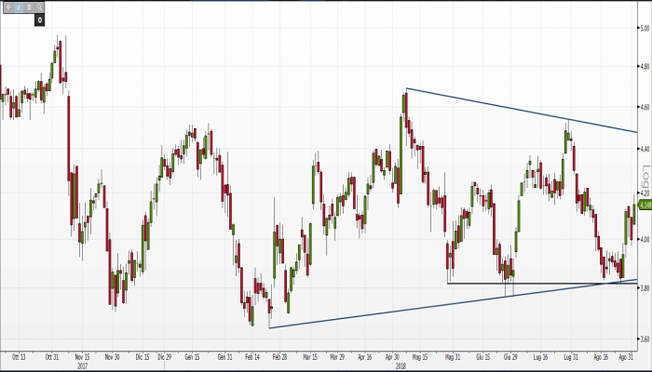Select the upper descending blue trendline
The image size is (652, 372).
(522, 111)
